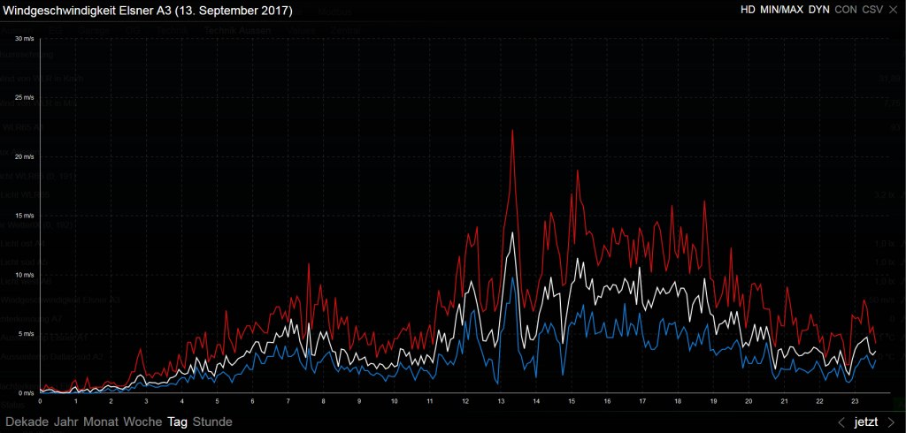Toggle HD resolution mode

748,11
